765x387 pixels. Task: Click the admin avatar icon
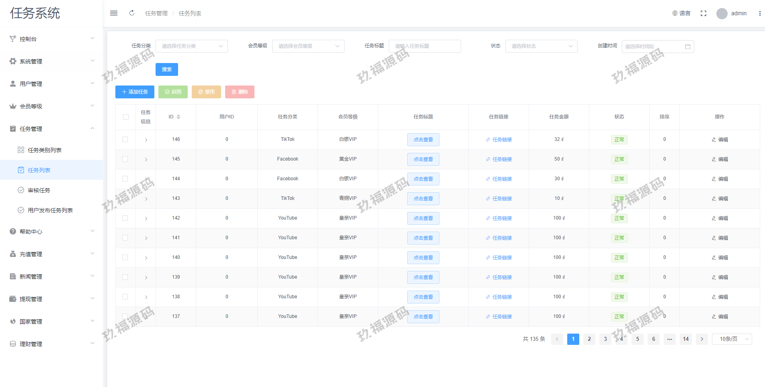pos(722,14)
